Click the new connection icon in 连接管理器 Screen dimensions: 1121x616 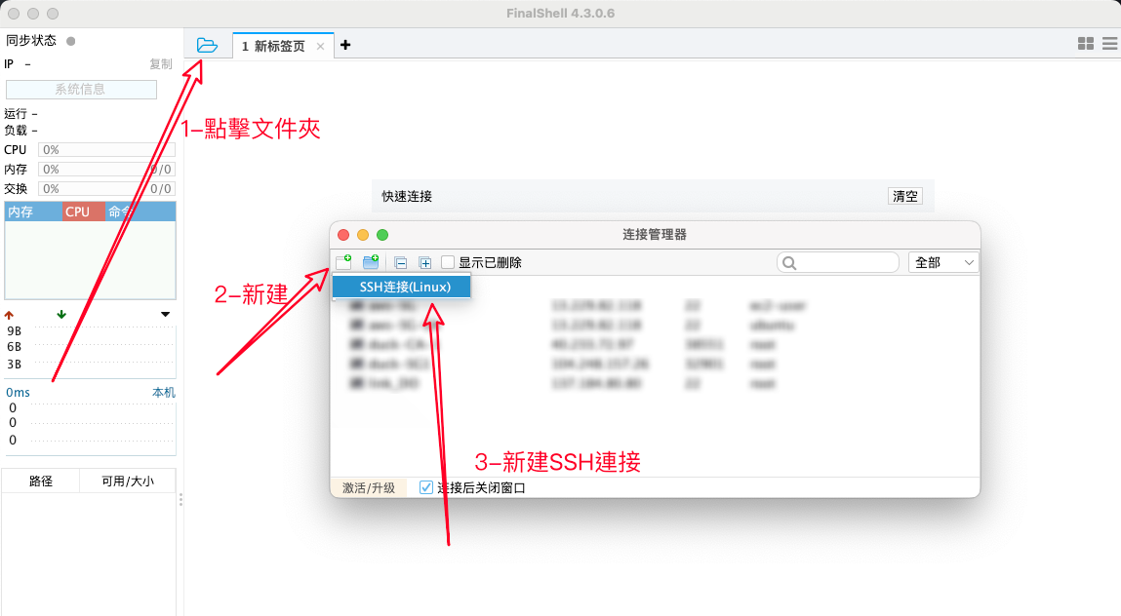coord(343,262)
